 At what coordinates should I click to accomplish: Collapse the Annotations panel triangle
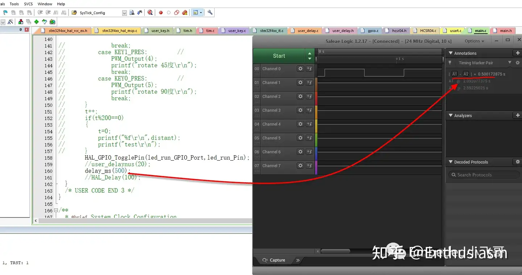pos(451,53)
